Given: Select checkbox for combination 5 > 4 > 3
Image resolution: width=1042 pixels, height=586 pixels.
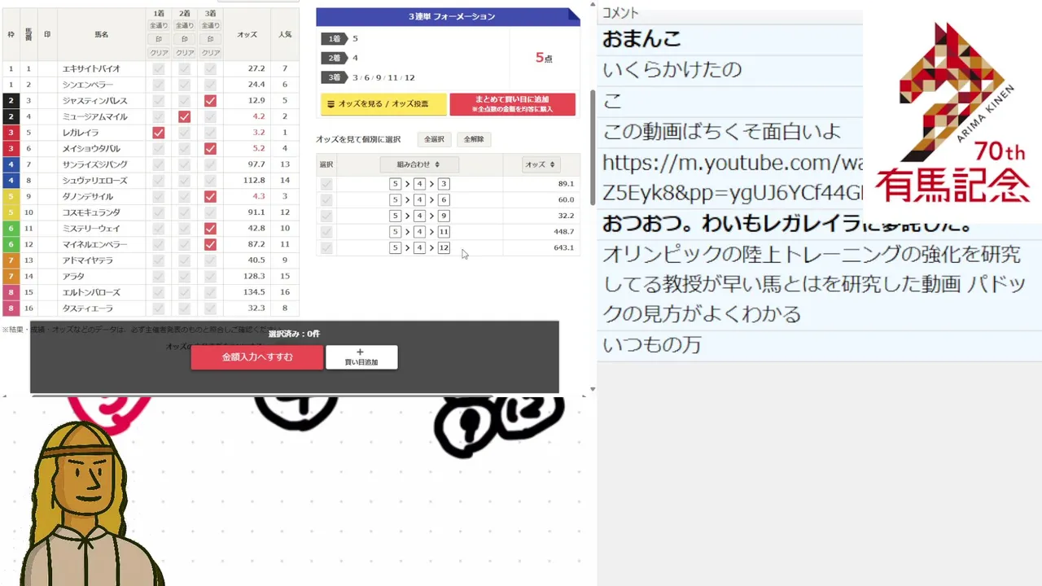Looking at the screenshot, I should point(326,184).
